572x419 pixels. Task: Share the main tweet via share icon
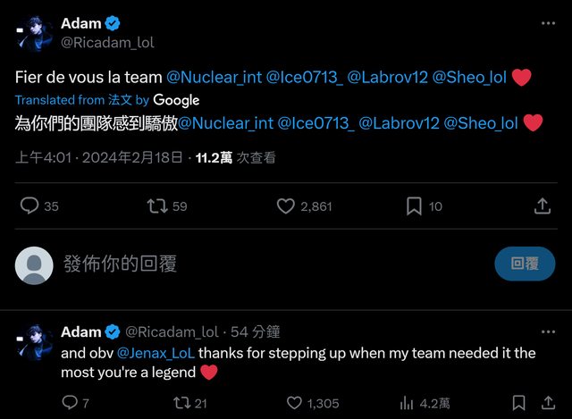point(542,206)
